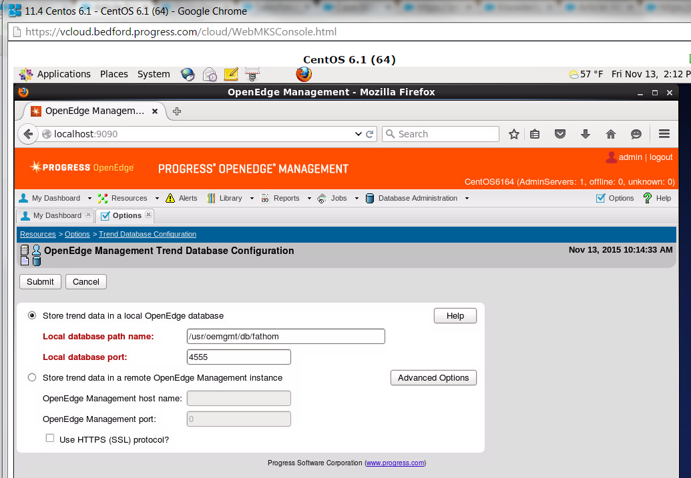Follow Resources breadcrumb link
The width and height of the screenshot is (691, 478).
[38, 234]
